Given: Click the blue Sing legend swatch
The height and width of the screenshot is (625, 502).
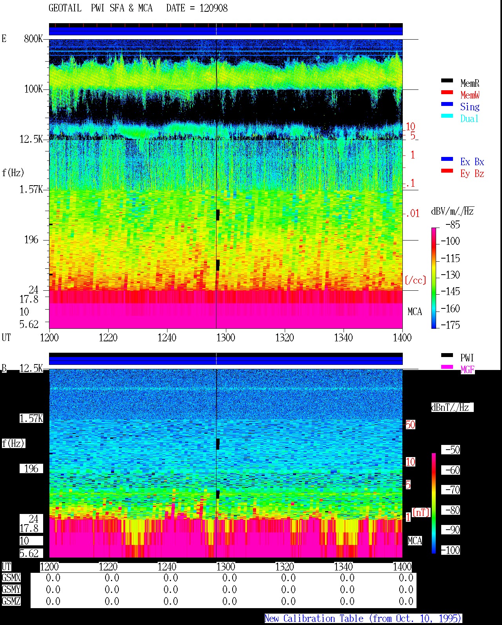Looking at the screenshot, I should 447,104.
